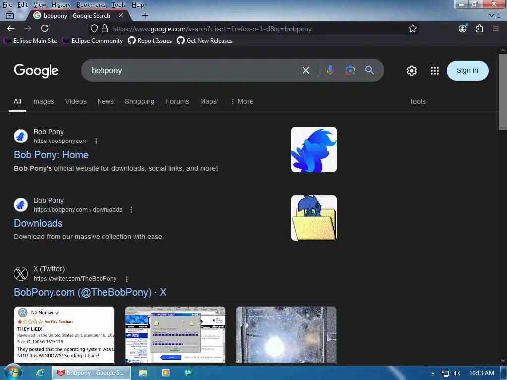
Task: Click the blue pony result thumbnail
Action: pos(313,149)
